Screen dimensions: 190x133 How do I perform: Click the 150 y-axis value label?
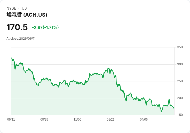tap(180, 115)
